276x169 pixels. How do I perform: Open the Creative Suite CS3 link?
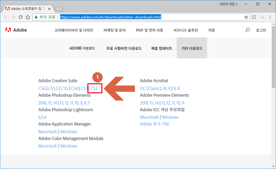[84, 88]
